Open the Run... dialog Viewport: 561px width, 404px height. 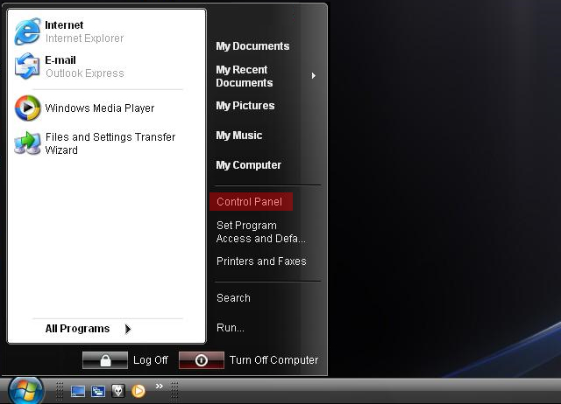[231, 328]
